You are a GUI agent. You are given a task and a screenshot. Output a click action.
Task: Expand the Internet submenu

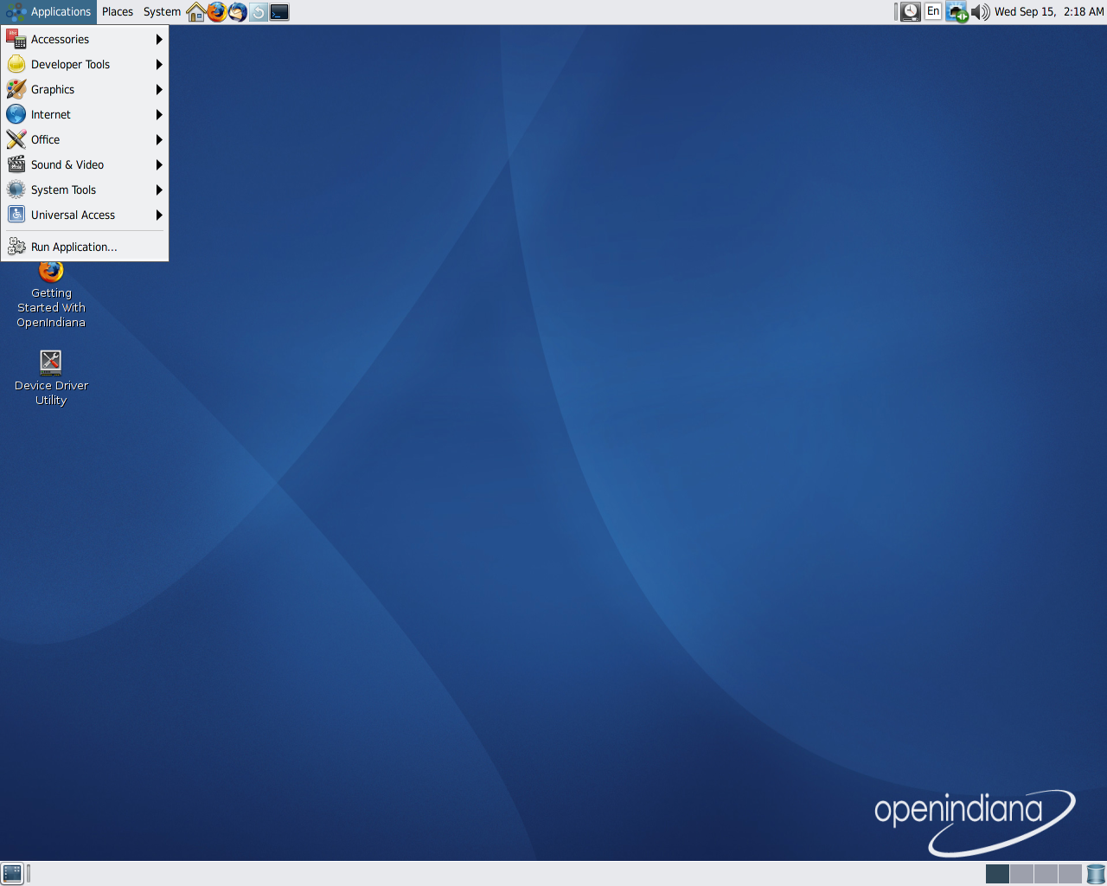pyautogui.click(x=85, y=115)
